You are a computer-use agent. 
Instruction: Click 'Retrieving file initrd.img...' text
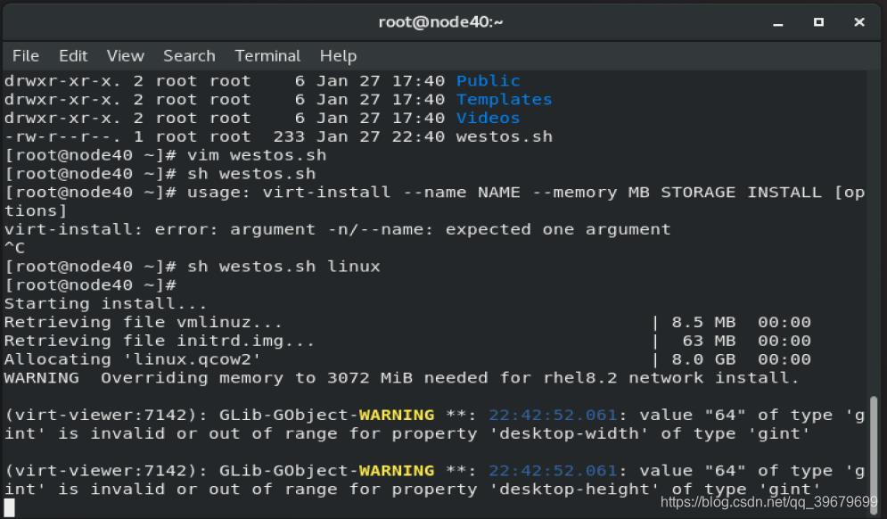coord(159,342)
